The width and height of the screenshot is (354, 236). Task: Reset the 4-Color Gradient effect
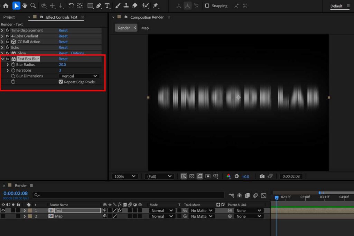(x=63, y=36)
